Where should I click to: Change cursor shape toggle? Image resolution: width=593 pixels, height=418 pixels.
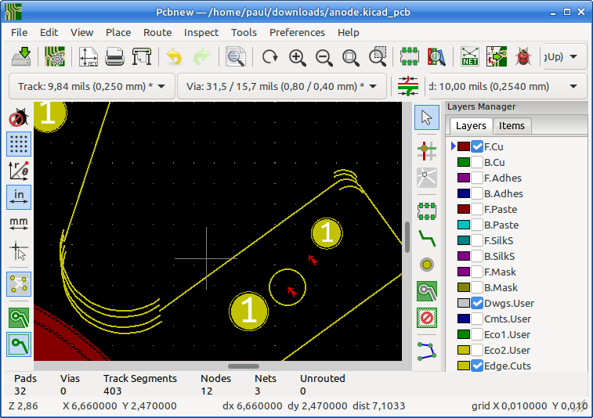pos(19,251)
